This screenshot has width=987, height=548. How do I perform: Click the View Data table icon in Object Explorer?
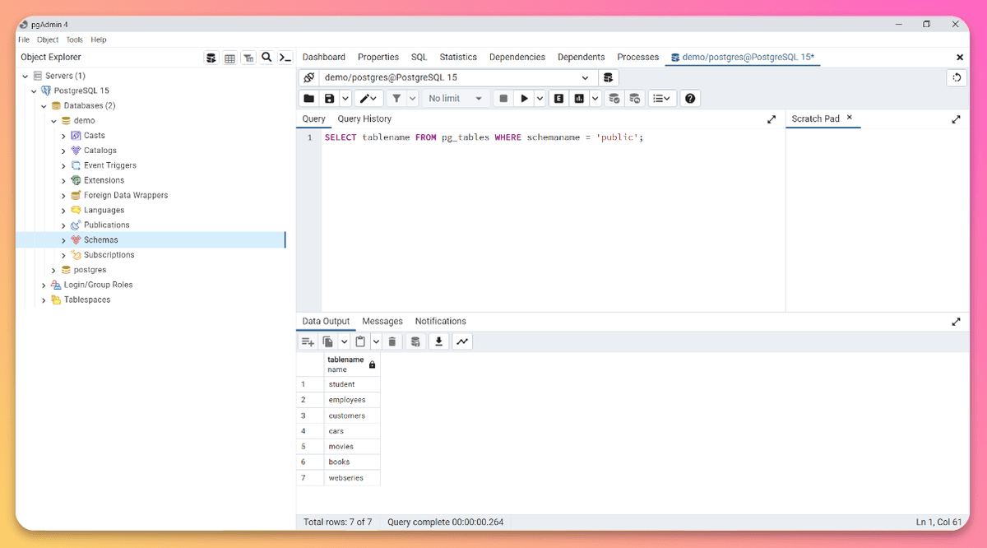(229, 58)
